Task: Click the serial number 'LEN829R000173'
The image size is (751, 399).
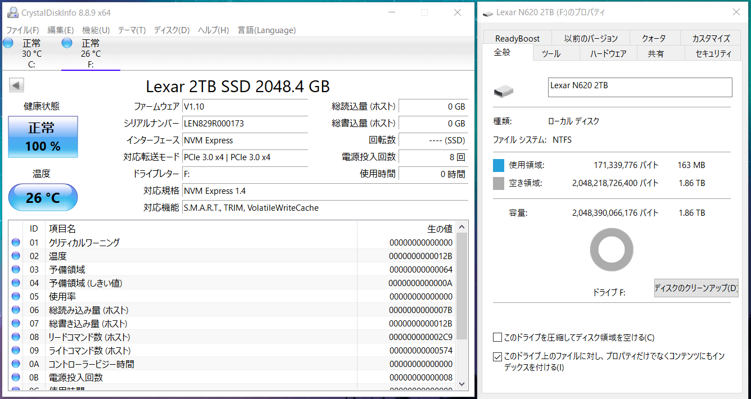Action: coord(214,123)
